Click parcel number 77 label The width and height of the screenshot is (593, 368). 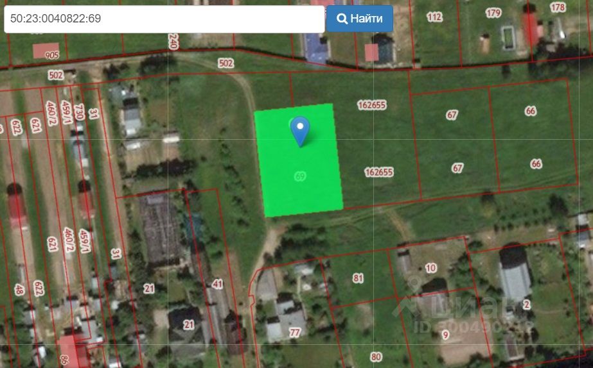coord(295,333)
